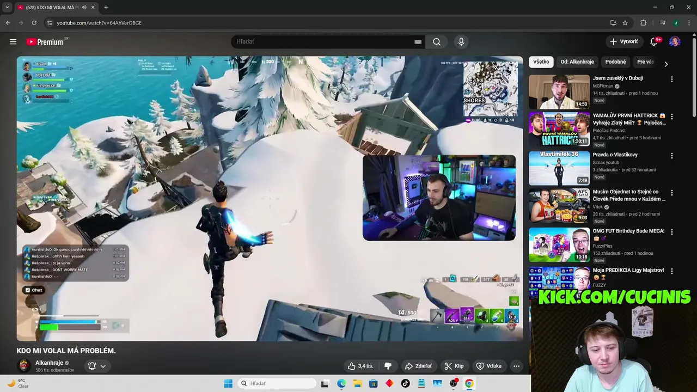This screenshot has height=392, width=697.
Task: Select the Všetko filter chip
Action: 541,62
